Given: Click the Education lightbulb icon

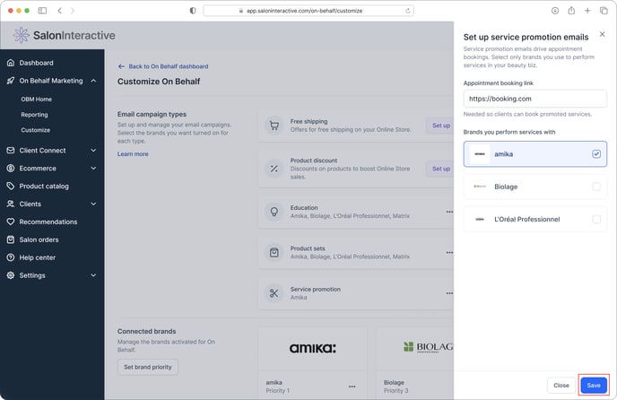Looking at the screenshot, I should (x=274, y=212).
